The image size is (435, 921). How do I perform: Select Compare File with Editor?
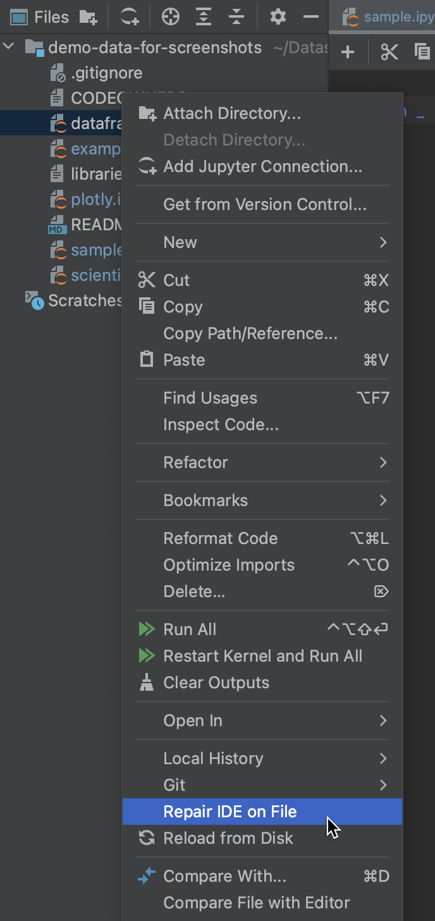[x=262, y=903]
